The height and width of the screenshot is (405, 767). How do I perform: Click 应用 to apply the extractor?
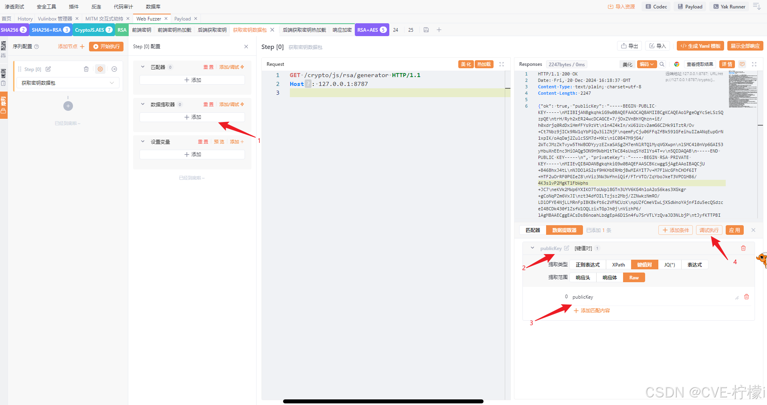tap(735, 230)
